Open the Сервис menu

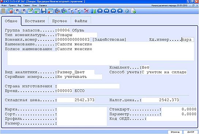pyautogui.click(x=27, y=5)
